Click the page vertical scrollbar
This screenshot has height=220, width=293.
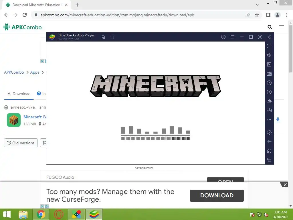click(x=290, y=49)
